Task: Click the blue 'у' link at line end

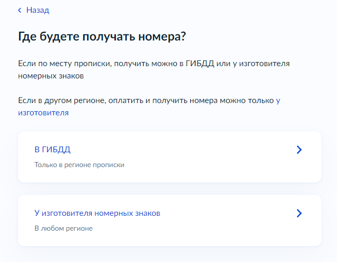Action: [x=278, y=101]
